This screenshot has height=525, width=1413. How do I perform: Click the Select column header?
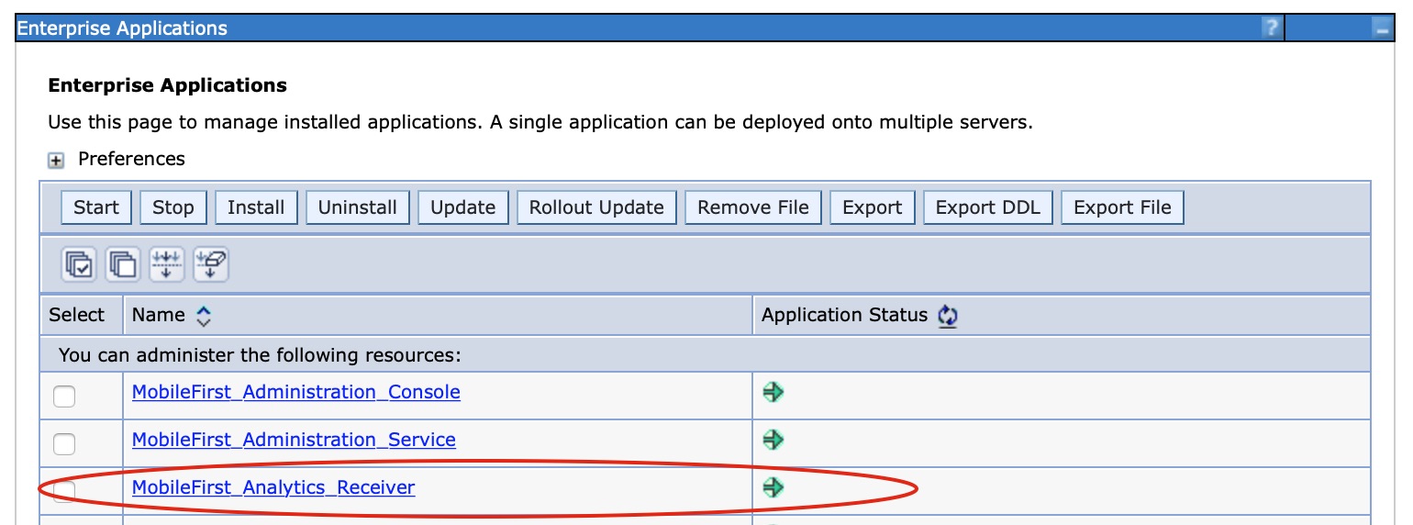pos(77,315)
